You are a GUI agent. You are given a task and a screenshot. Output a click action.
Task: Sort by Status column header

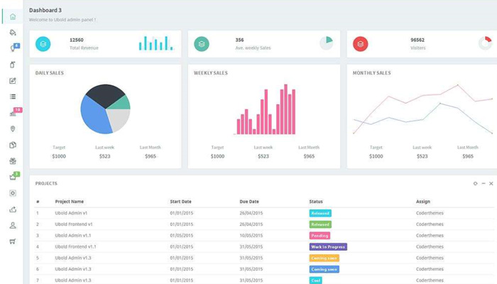point(316,202)
